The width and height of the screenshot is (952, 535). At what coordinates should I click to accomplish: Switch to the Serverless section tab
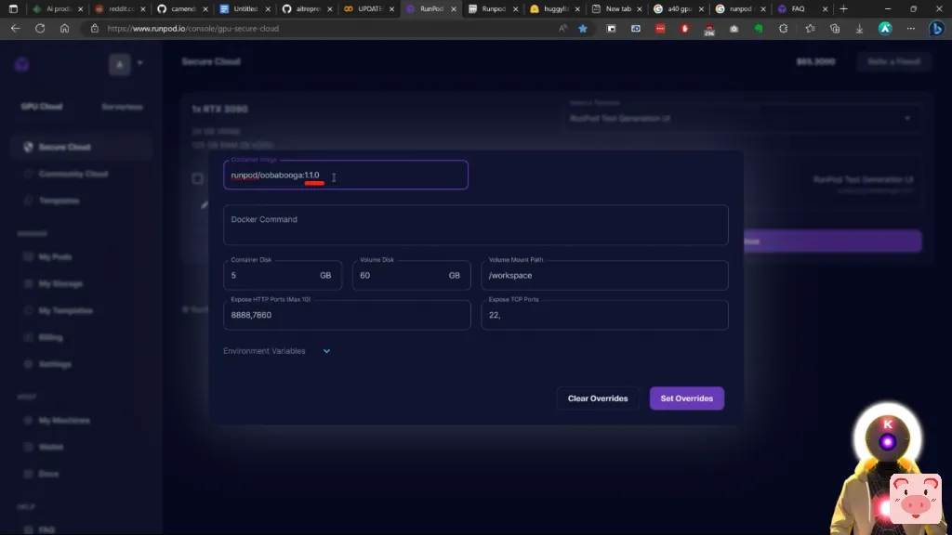pos(122,107)
